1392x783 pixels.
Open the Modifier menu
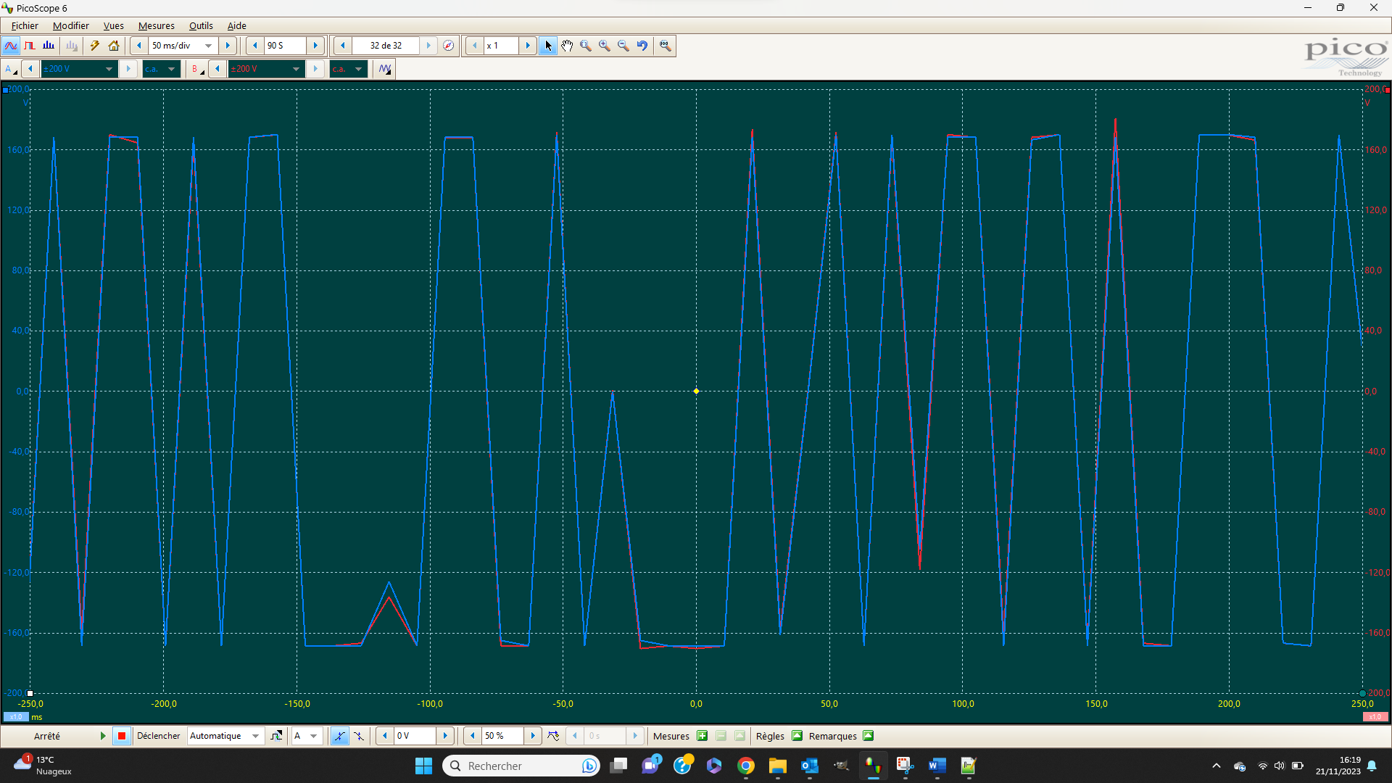tap(71, 25)
